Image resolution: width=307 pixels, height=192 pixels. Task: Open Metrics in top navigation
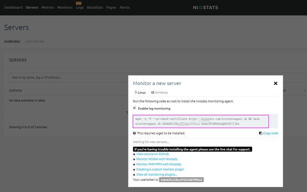tap(48, 7)
